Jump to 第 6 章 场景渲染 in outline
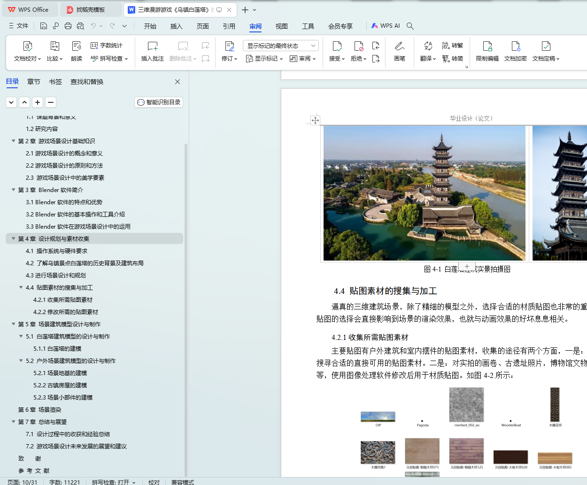The image size is (587, 485). 39,409
